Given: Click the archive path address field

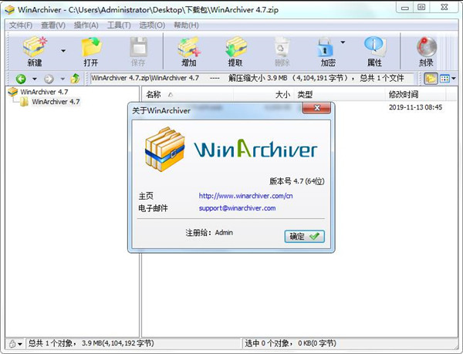Looking at the screenshot, I should pyautogui.click(x=252, y=78).
